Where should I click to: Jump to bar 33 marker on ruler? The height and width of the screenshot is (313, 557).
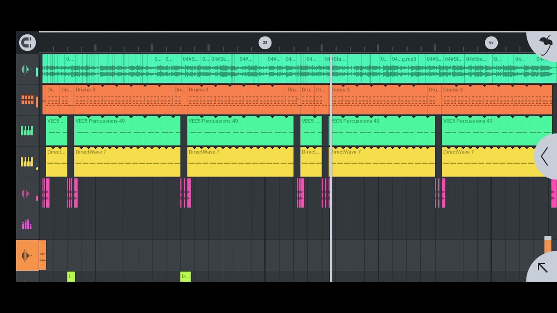tap(265, 43)
